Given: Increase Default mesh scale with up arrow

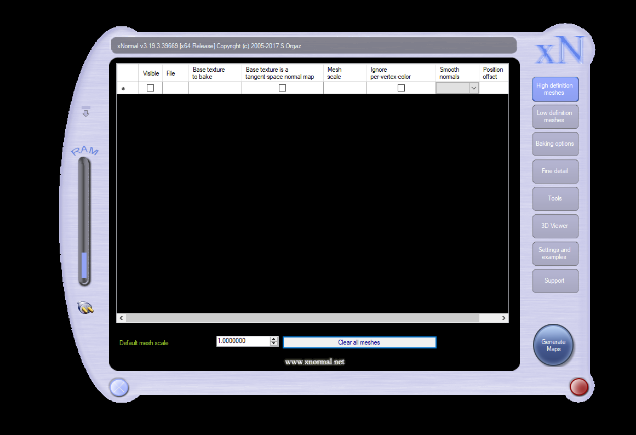Looking at the screenshot, I should (x=274, y=339).
